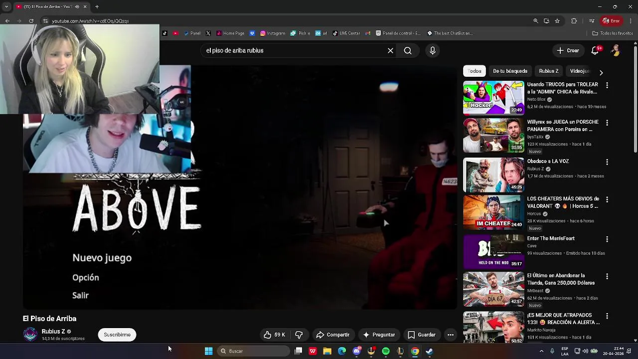Open Neto Blox channel link

click(536, 99)
